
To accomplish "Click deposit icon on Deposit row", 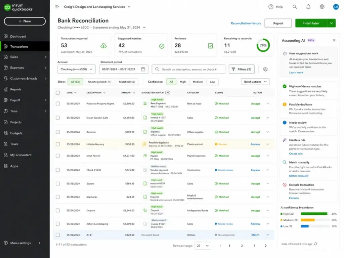I will (145, 210).
